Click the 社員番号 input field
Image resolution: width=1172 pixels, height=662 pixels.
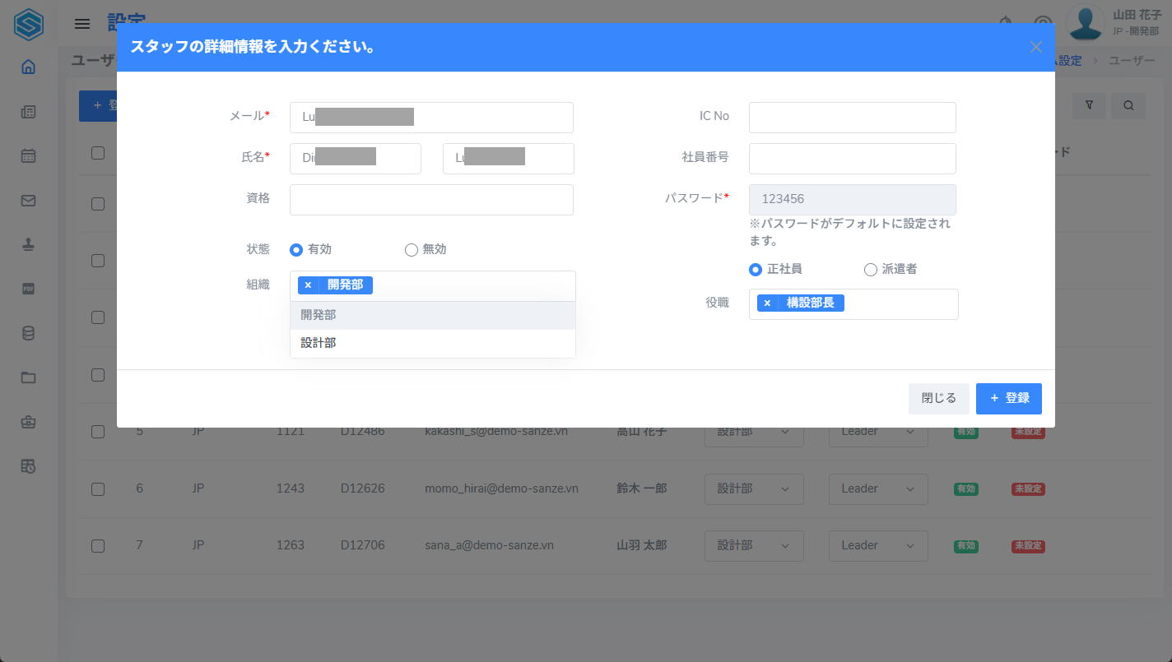pos(852,159)
